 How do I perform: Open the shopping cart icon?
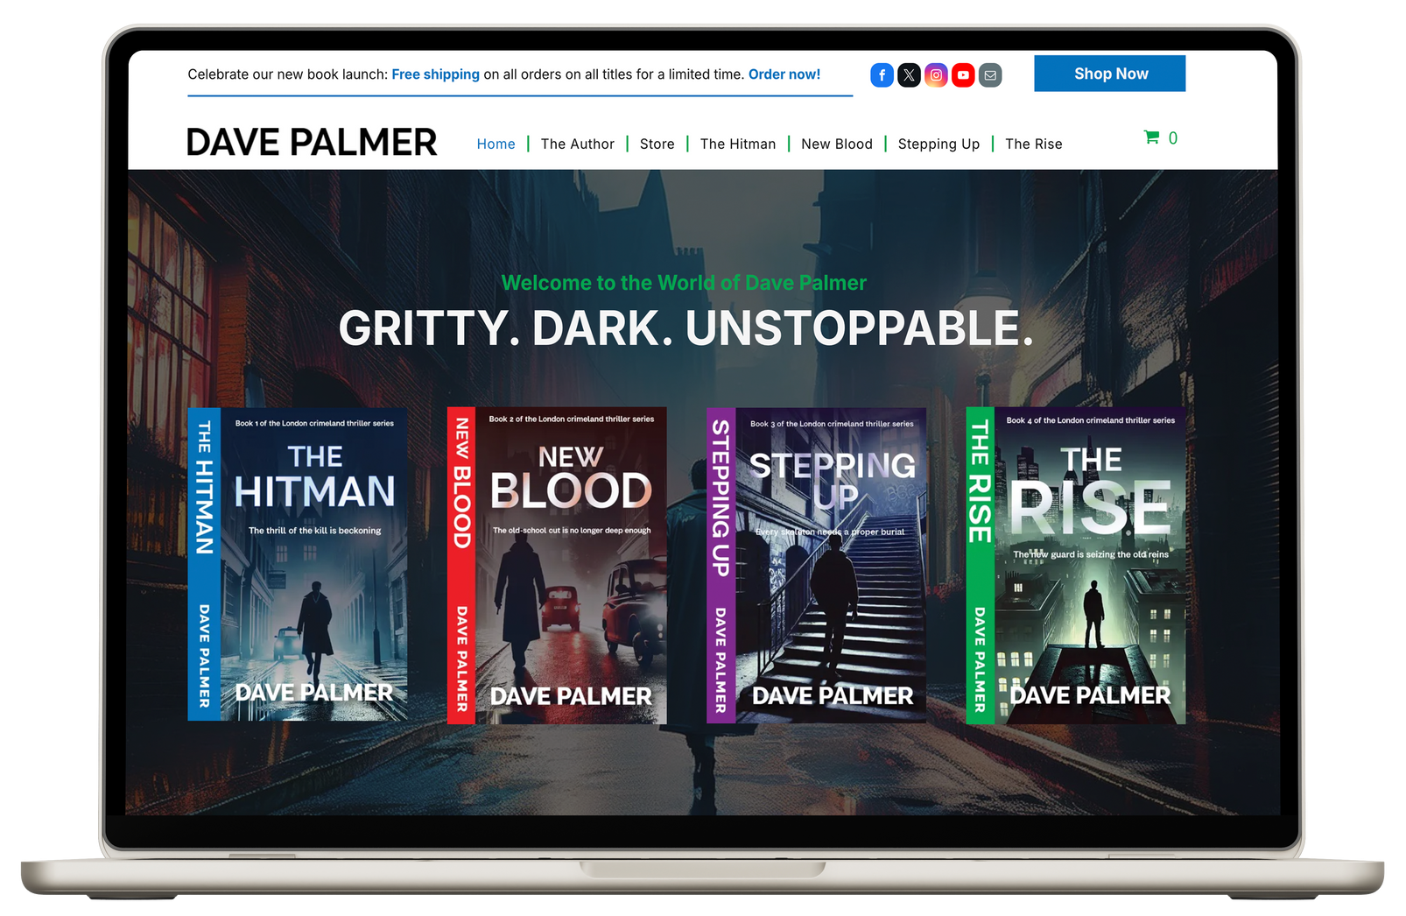[x=1151, y=137]
